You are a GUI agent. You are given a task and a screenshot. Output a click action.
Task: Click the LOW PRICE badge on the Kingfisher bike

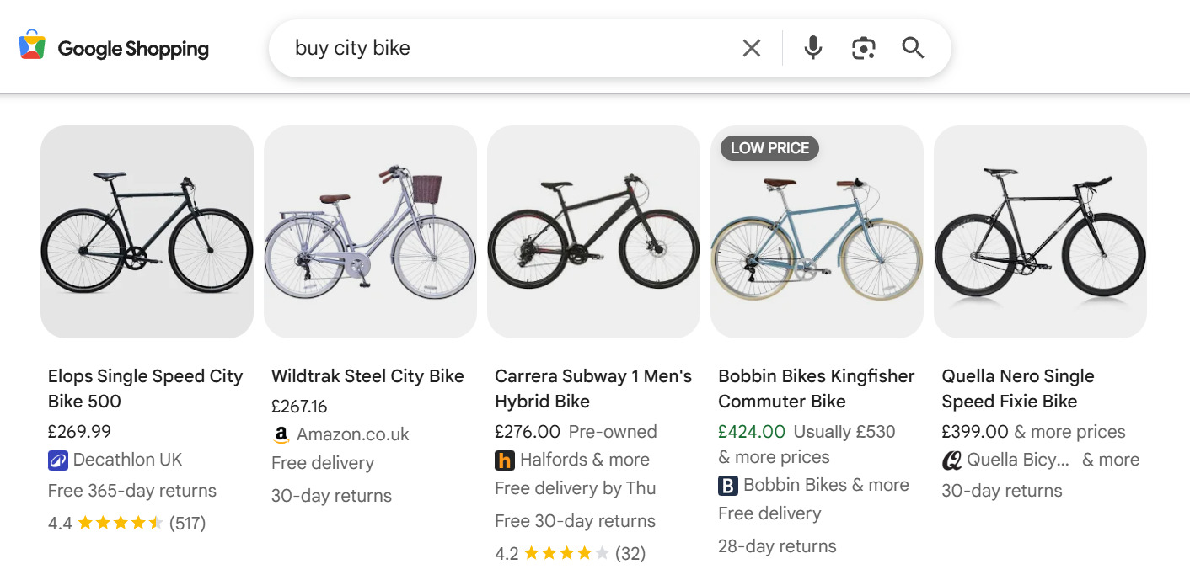769,147
